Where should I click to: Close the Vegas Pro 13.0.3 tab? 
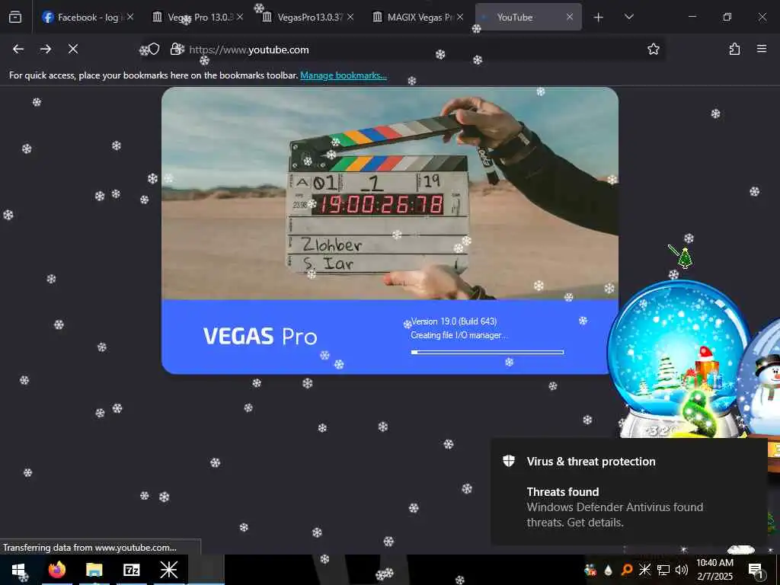click(240, 17)
